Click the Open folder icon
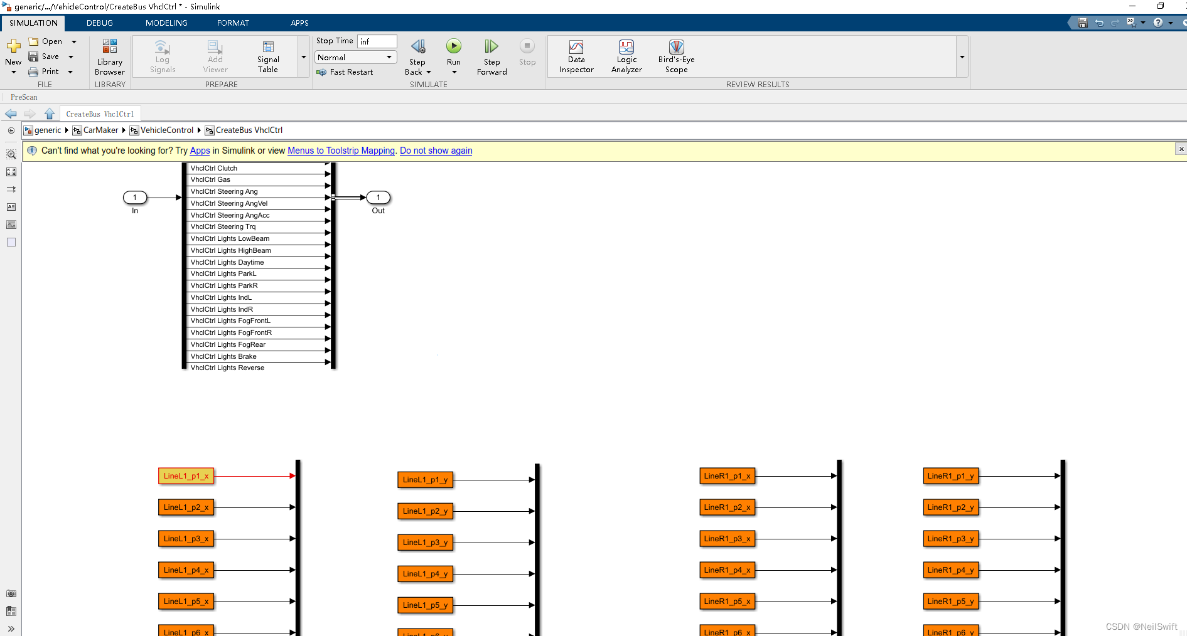 tap(34, 41)
